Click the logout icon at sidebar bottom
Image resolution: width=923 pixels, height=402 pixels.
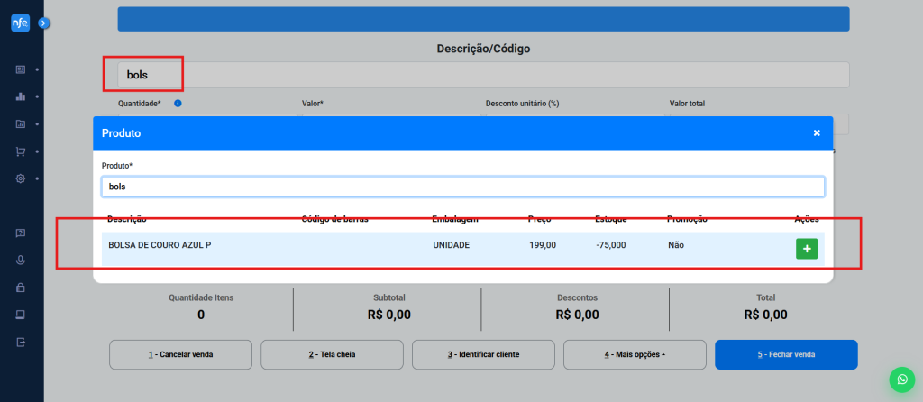(x=21, y=343)
